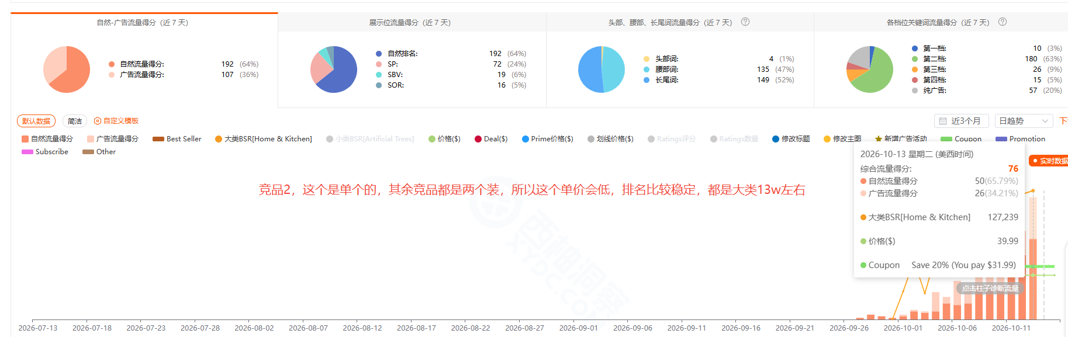1068x337 pixels.
Task: Toggle the 价格($) series in legend
Action: (x=444, y=139)
